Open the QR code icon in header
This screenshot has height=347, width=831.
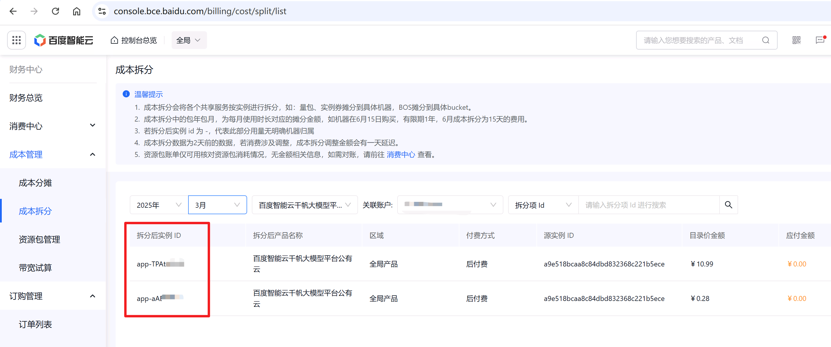click(796, 40)
